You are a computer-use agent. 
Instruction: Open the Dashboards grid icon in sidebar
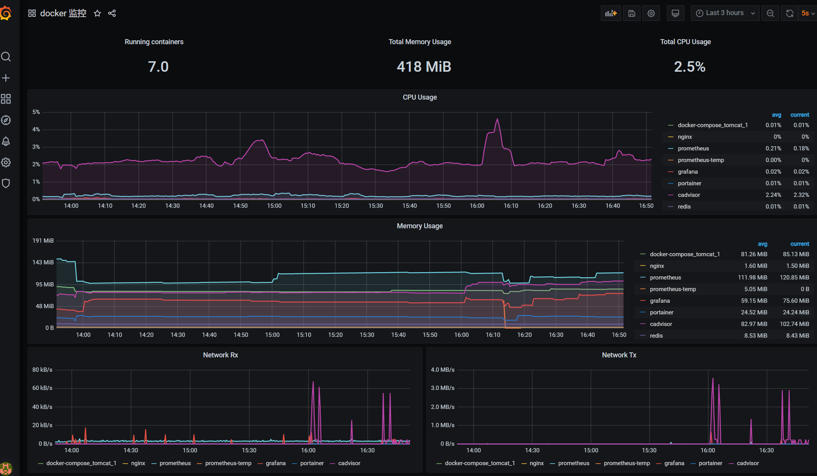tap(6, 99)
